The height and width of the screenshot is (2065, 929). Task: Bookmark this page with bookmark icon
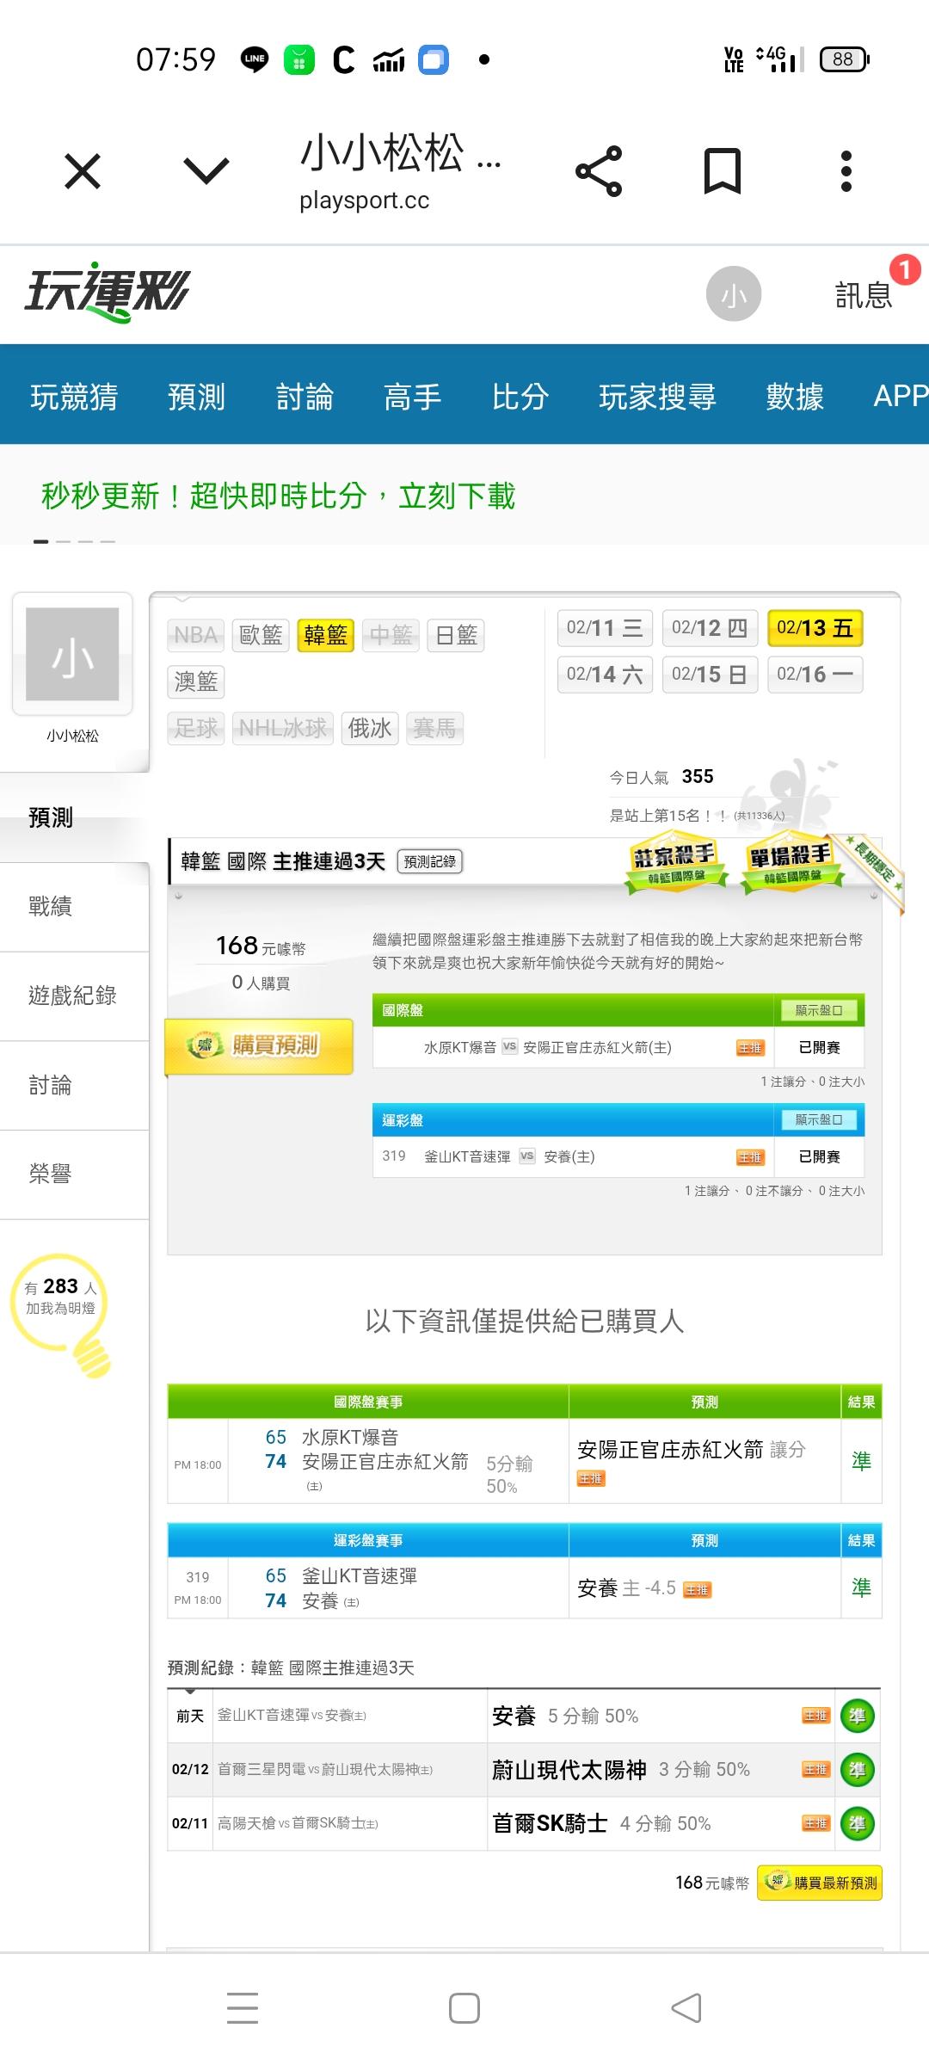point(722,171)
